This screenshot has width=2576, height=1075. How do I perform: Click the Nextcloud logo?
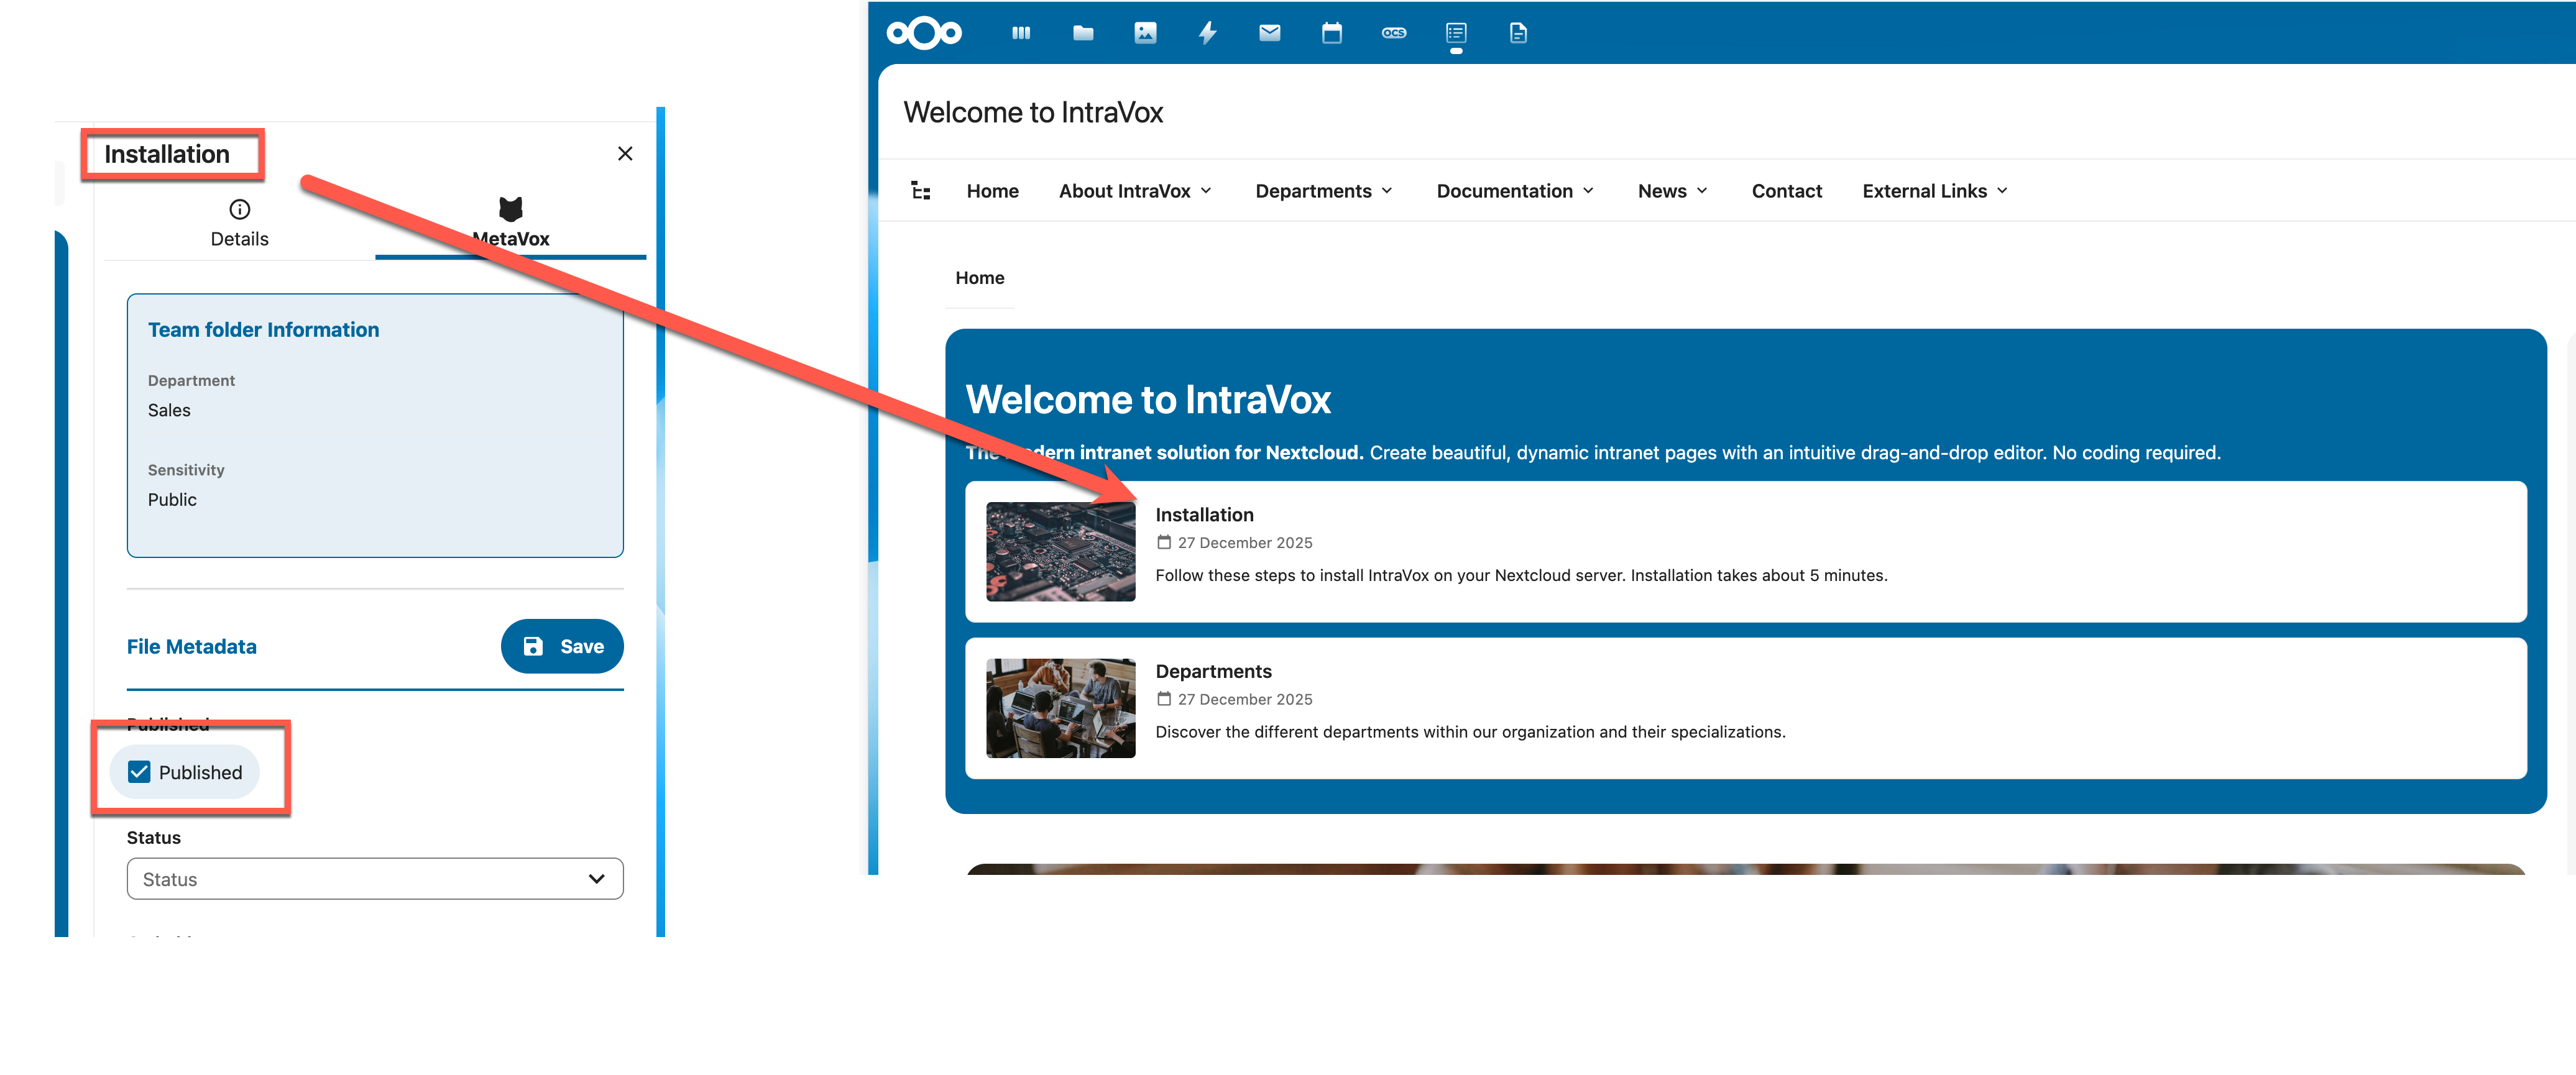click(924, 33)
